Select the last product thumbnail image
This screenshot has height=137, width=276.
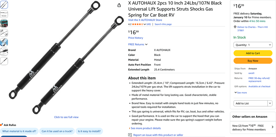pyautogui.click(x=4, y=61)
